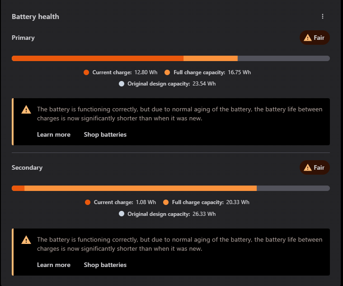Click the Primary battery capacity bar
The height and width of the screenshot is (286, 343).
pyautogui.click(x=170, y=58)
